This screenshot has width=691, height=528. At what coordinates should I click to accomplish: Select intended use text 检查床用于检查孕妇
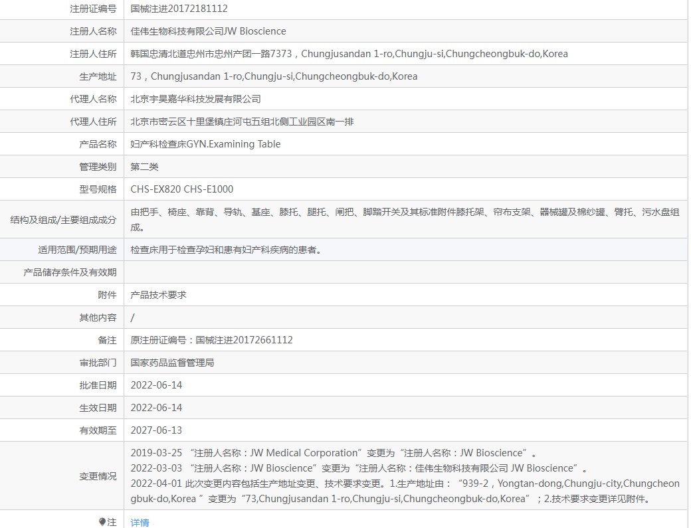pos(226,250)
